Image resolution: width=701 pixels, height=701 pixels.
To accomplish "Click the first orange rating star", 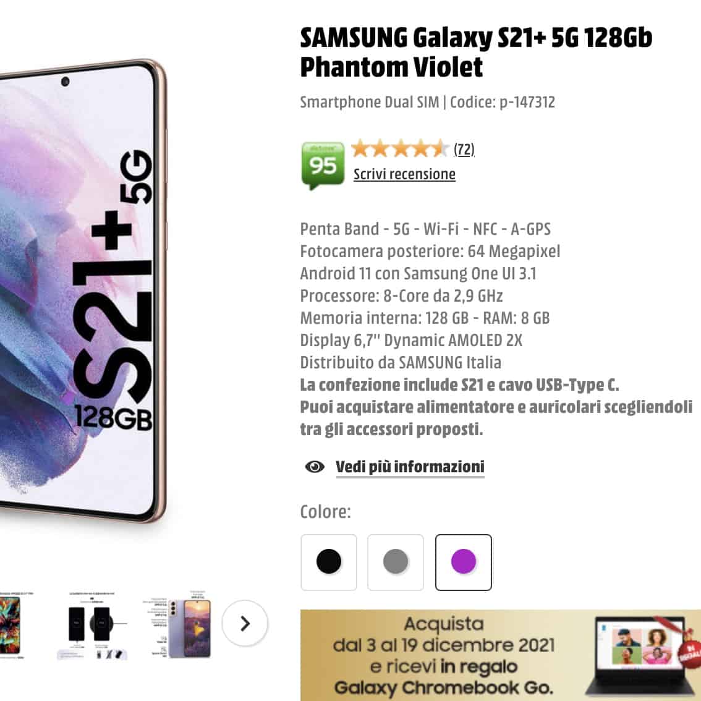I will 360,148.
